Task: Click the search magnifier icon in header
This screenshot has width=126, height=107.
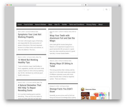Action: tap(106, 10)
